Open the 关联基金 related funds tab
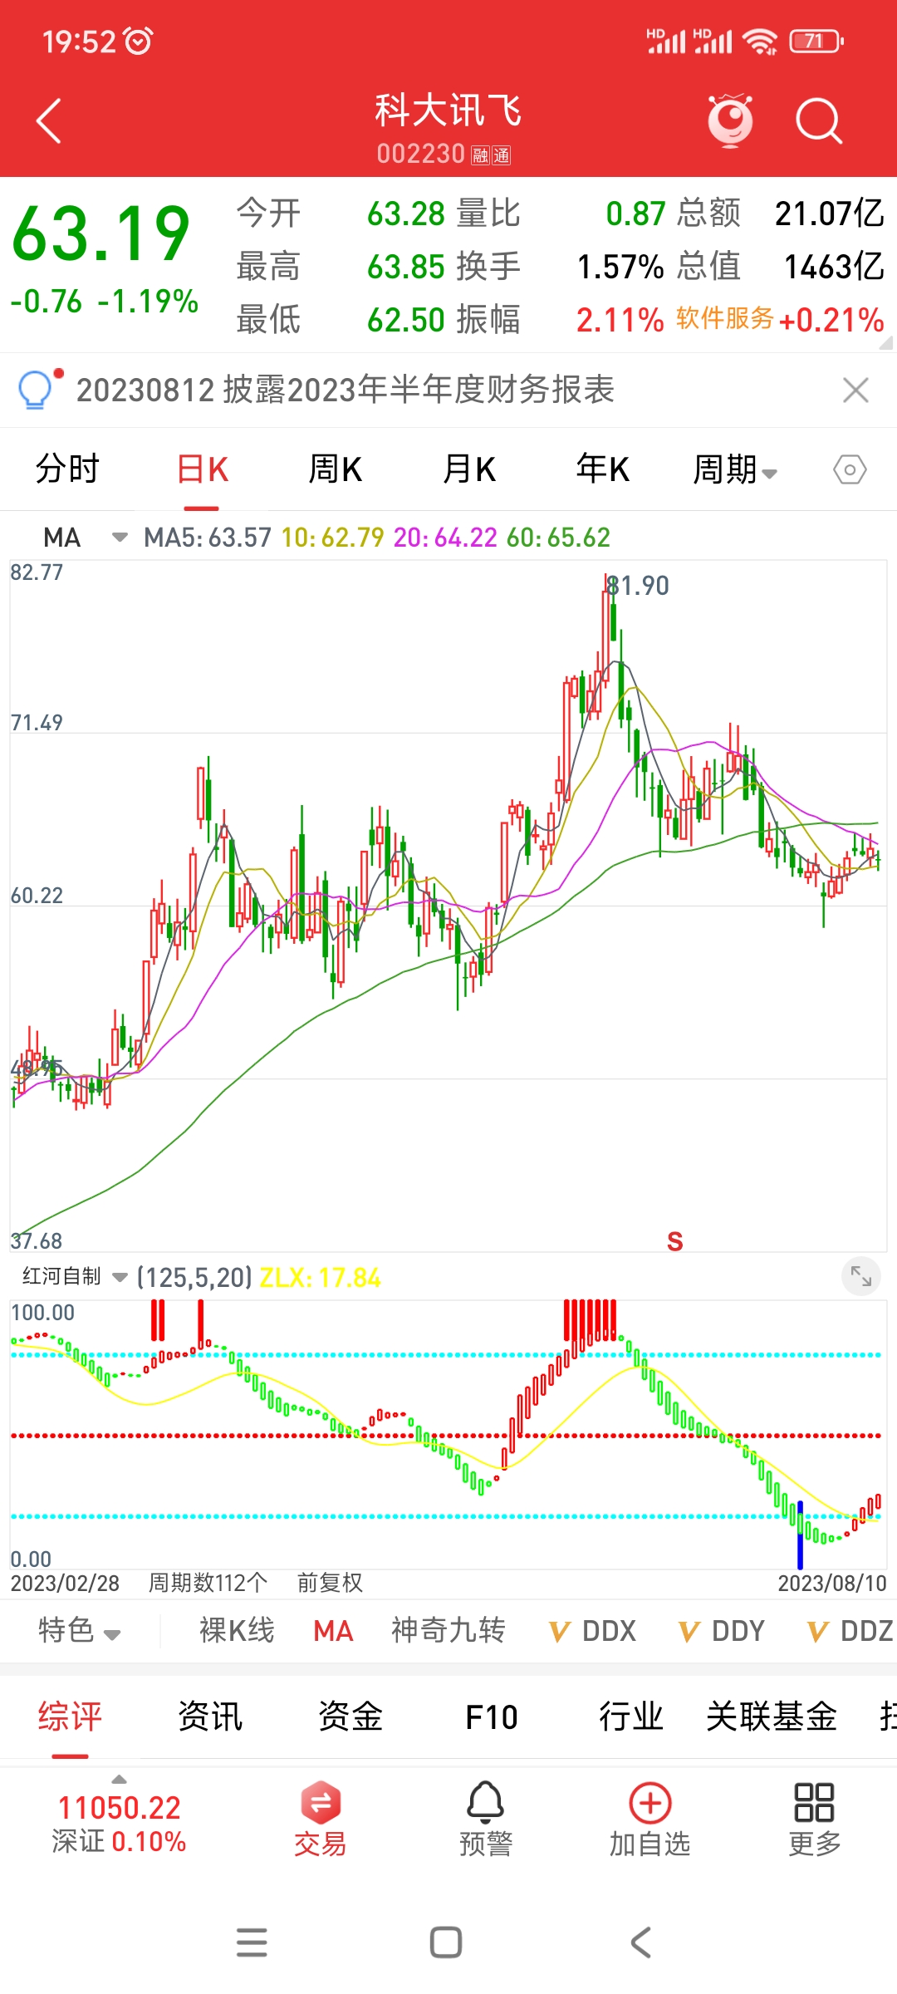This screenshot has width=897, height=1994. (772, 1717)
